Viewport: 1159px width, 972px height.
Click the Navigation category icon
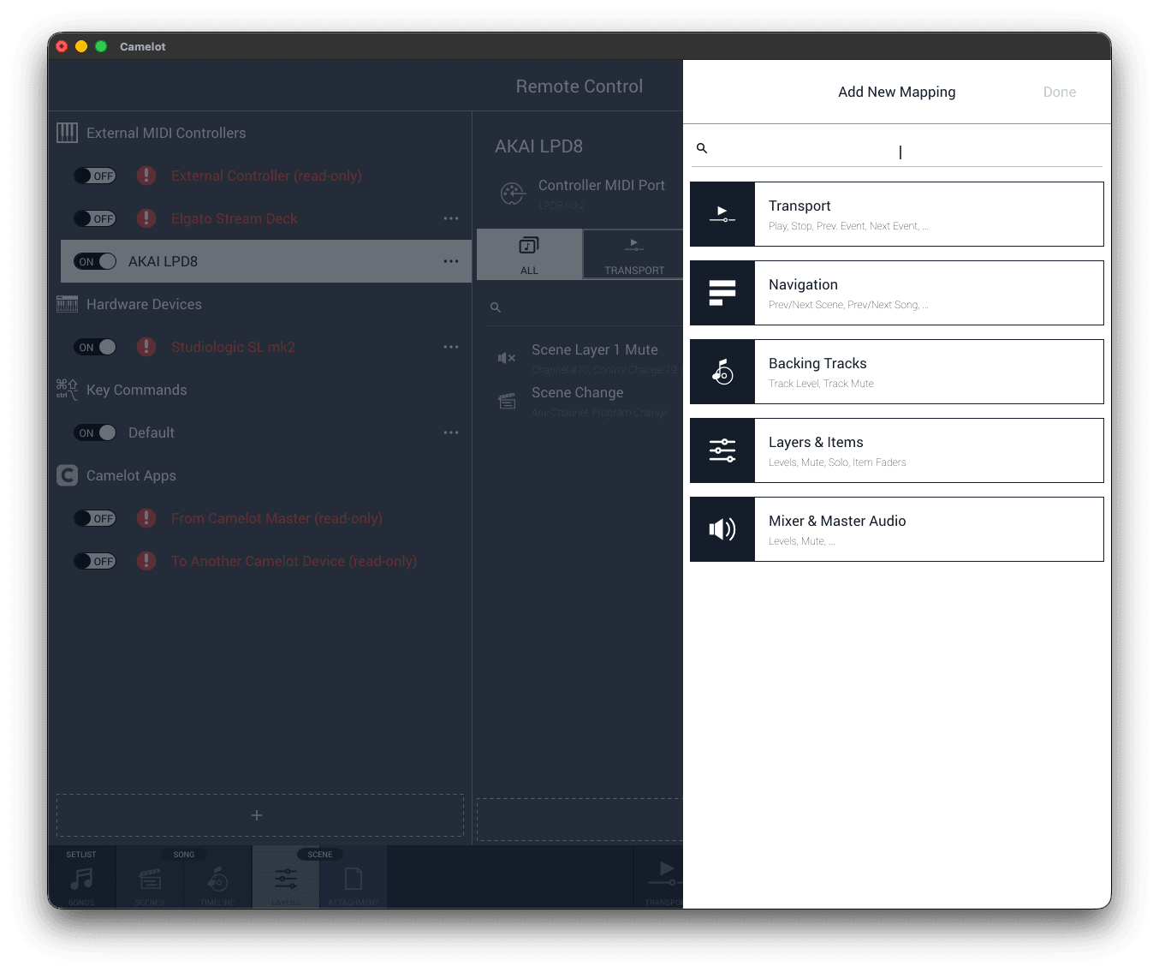coord(722,293)
